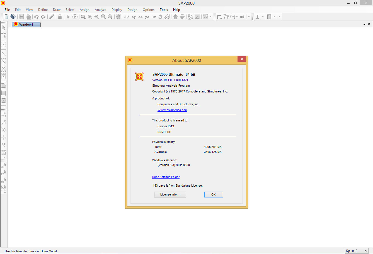
Task: Open the File menu
Action: (x=7, y=9)
